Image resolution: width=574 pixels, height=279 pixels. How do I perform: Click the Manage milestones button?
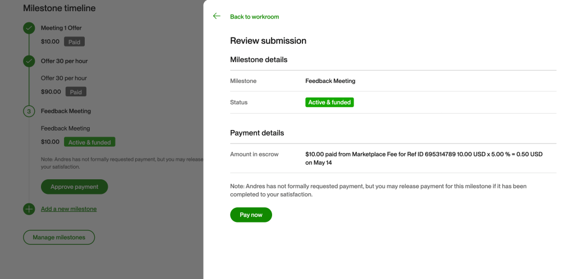tap(59, 238)
